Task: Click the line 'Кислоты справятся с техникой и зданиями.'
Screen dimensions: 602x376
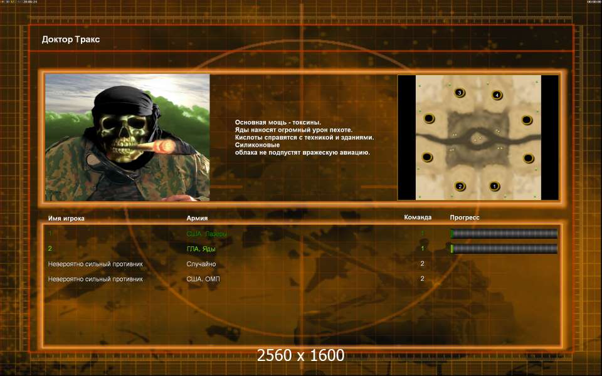Action: pyautogui.click(x=305, y=137)
